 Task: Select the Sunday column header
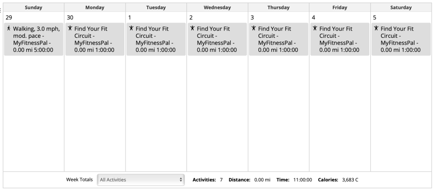click(34, 7)
